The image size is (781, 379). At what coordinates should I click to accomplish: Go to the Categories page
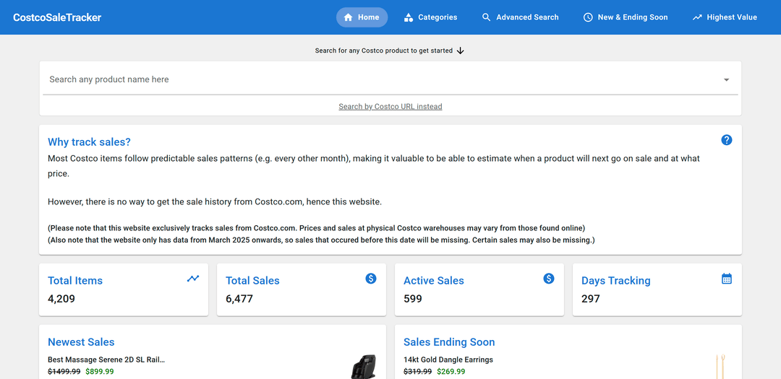click(x=430, y=17)
